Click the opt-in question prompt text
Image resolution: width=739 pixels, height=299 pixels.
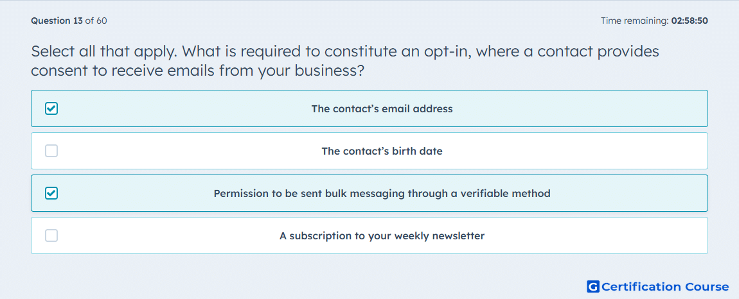pyautogui.click(x=345, y=61)
